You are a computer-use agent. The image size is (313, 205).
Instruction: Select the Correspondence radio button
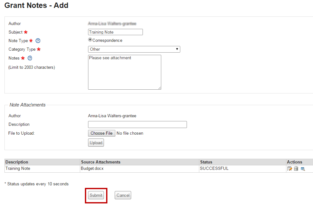click(90, 40)
